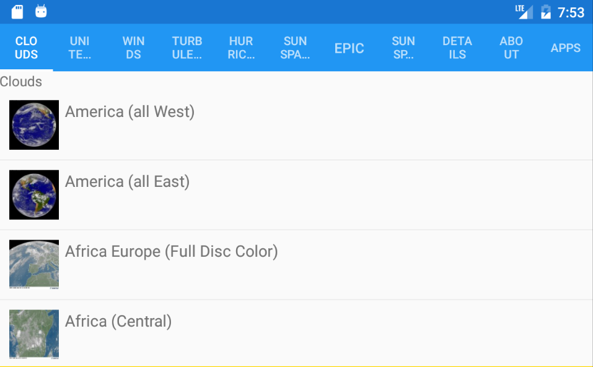Tap the Android debug icon in status bar

tap(41, 12)
